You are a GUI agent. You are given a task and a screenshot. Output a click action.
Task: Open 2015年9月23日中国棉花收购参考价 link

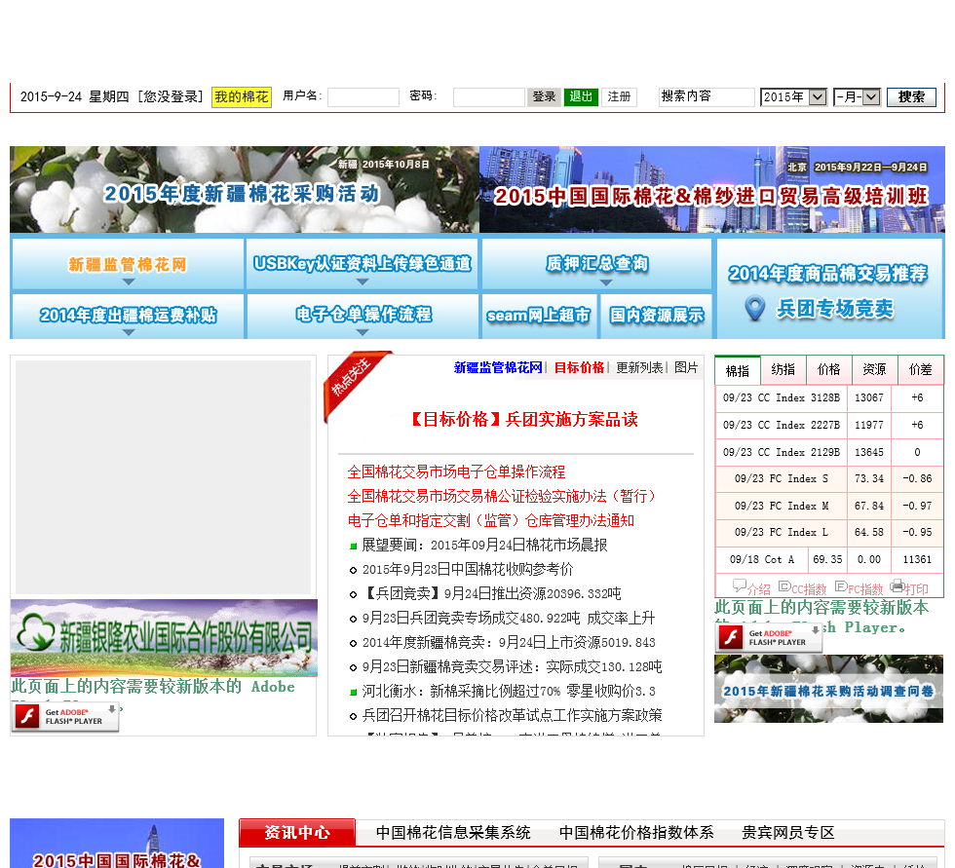pos(468,569)
